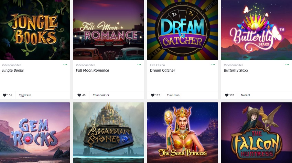Open three-dot menu on Jungle Books card
The height and width of the screenshot is (163, 292).
pyautogui.click(x=65, y=65)
